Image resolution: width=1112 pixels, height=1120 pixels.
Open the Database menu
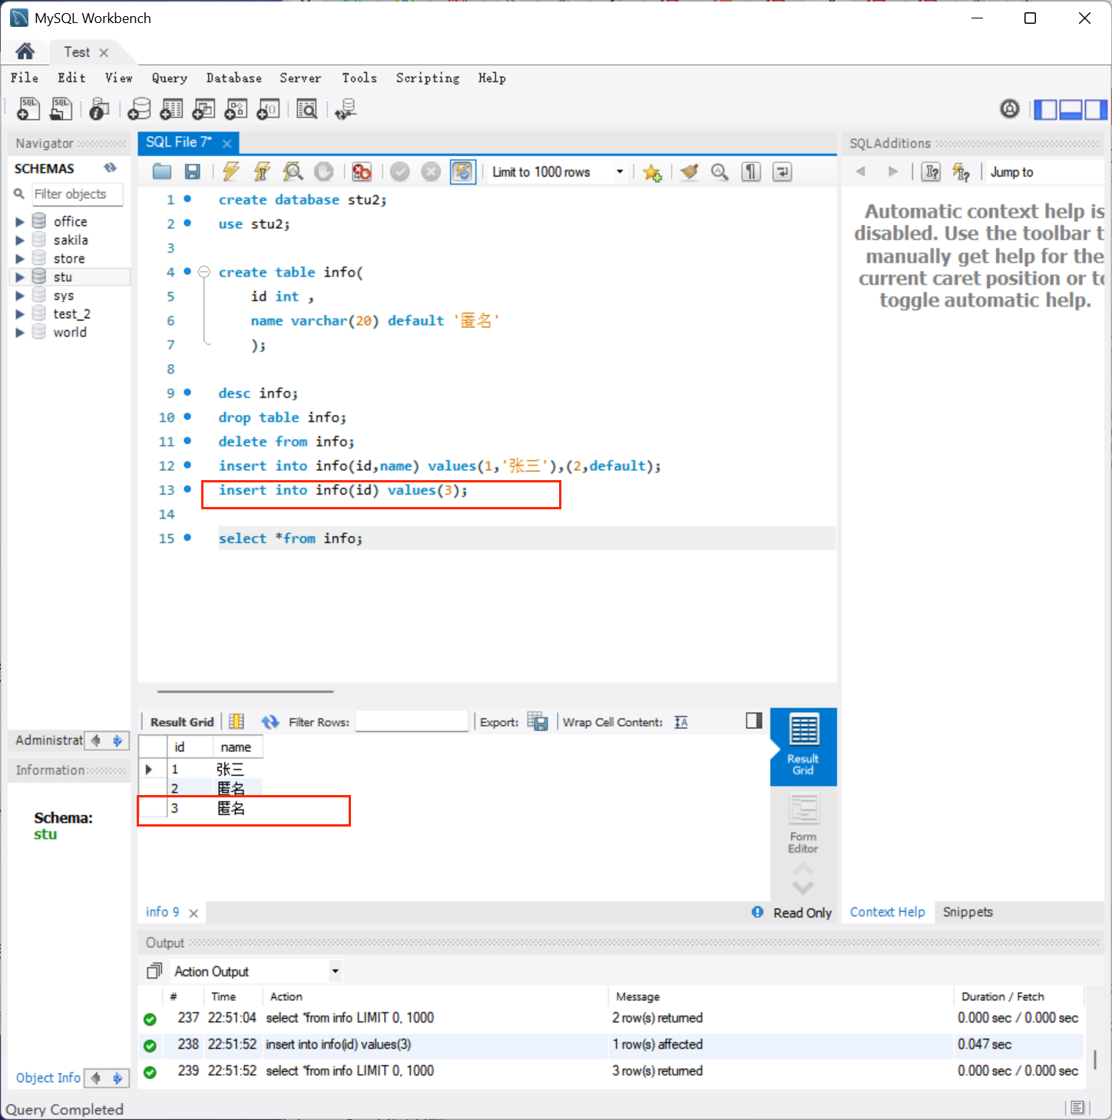click(x=234, y=78)
